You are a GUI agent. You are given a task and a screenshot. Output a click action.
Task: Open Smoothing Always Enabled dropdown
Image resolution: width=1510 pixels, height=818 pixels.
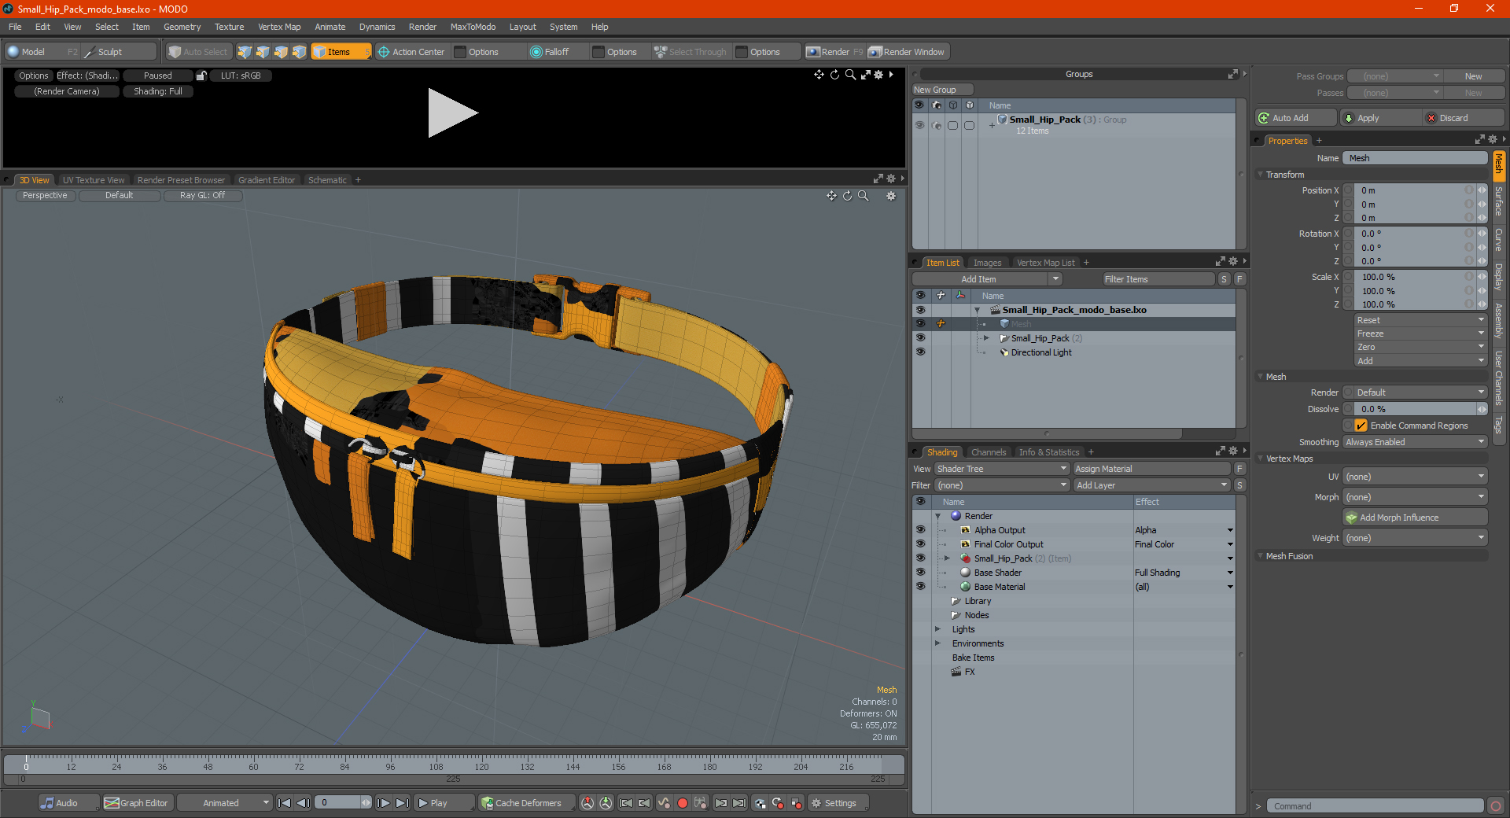click(x=1415, y=442)
